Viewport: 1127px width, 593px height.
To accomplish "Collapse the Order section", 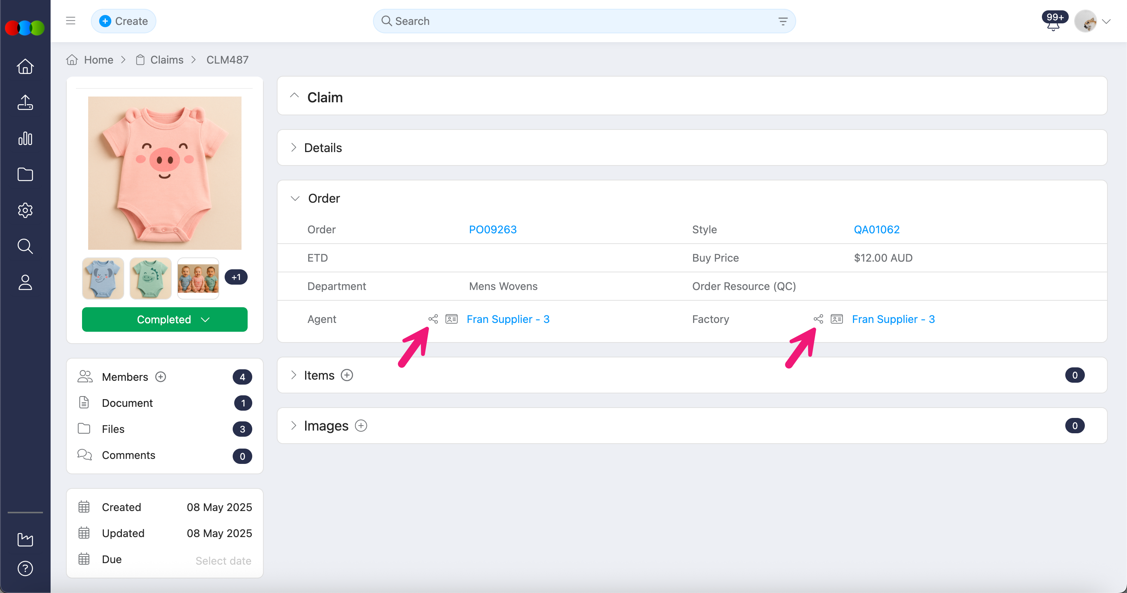I will [295, 198].
